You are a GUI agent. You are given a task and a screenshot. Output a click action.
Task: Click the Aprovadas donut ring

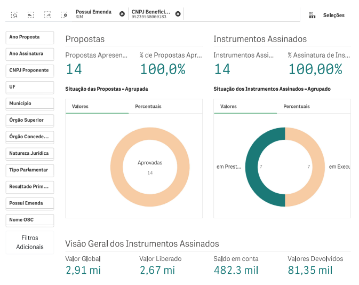point(116,167)
